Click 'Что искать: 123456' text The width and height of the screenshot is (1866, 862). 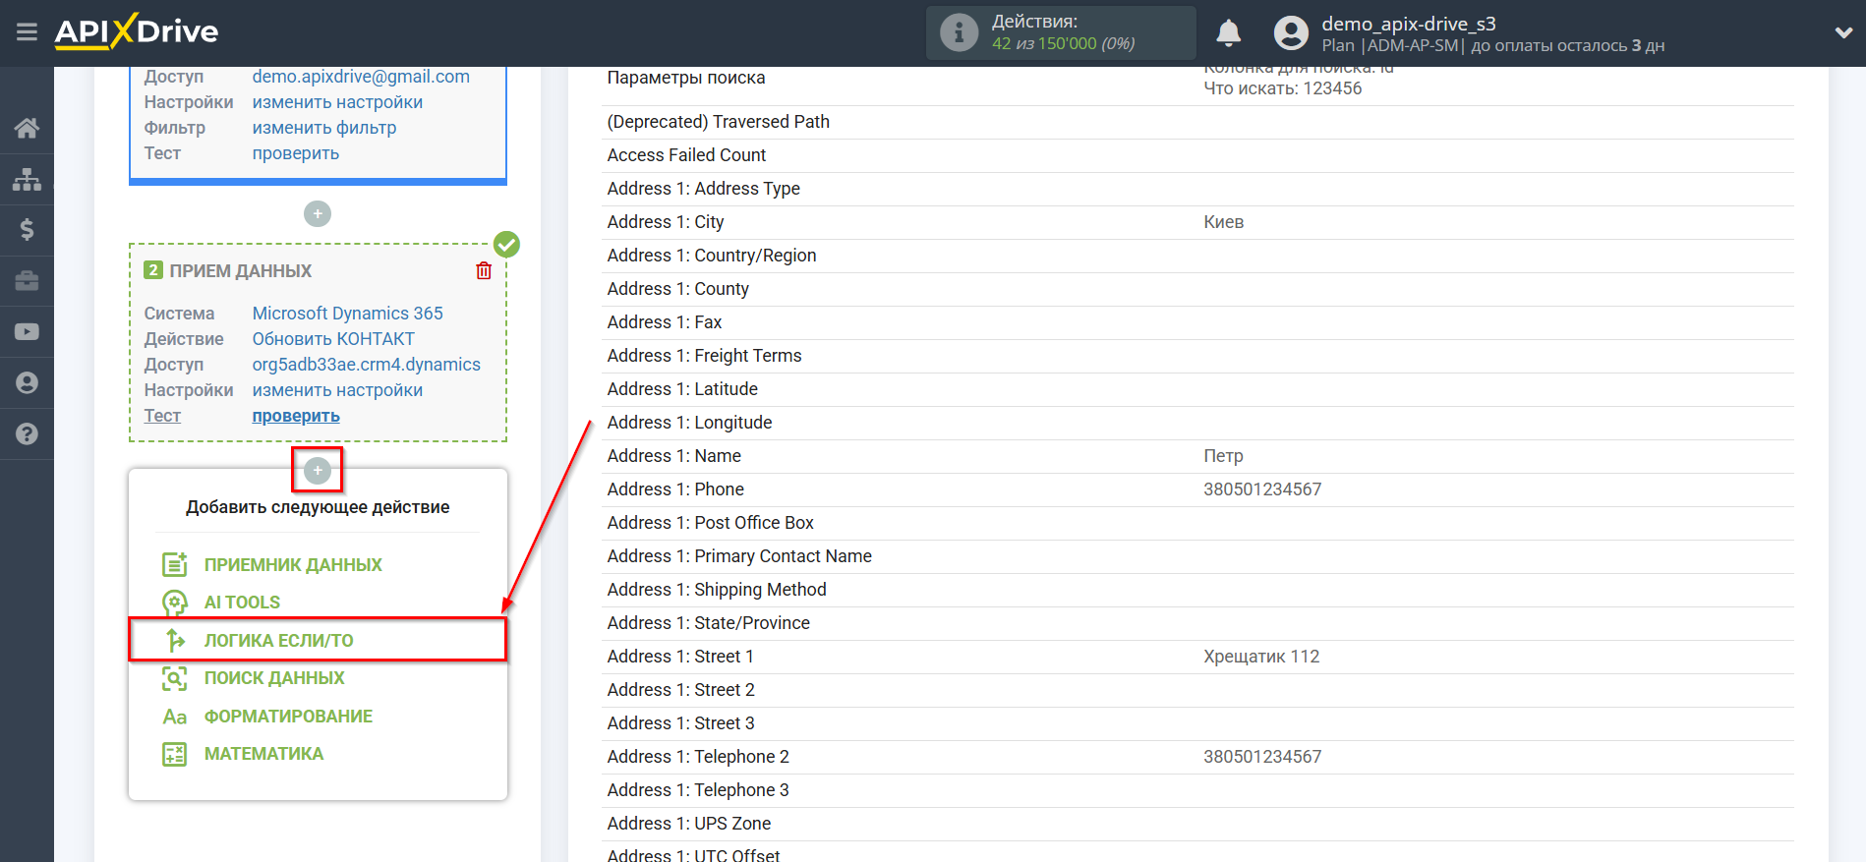click(1283, 88)
